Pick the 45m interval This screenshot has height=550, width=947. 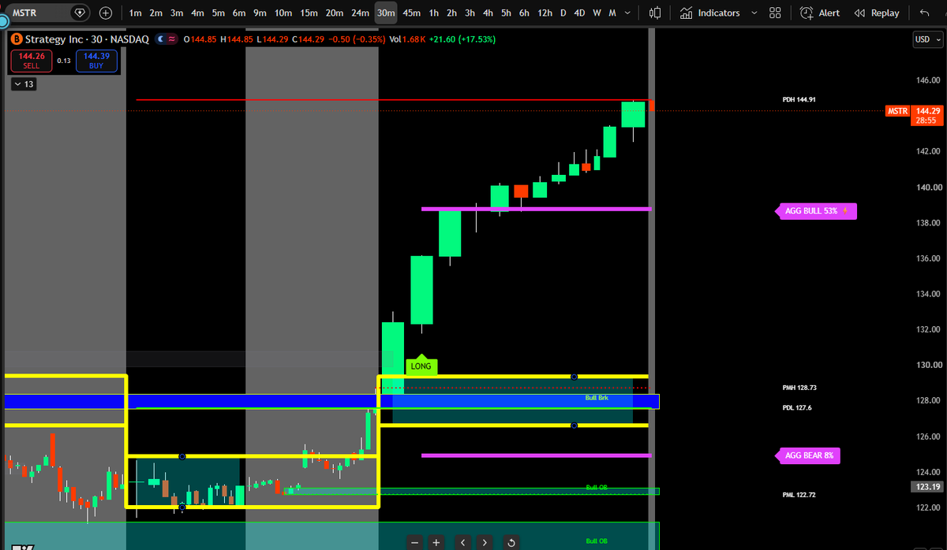412,13
